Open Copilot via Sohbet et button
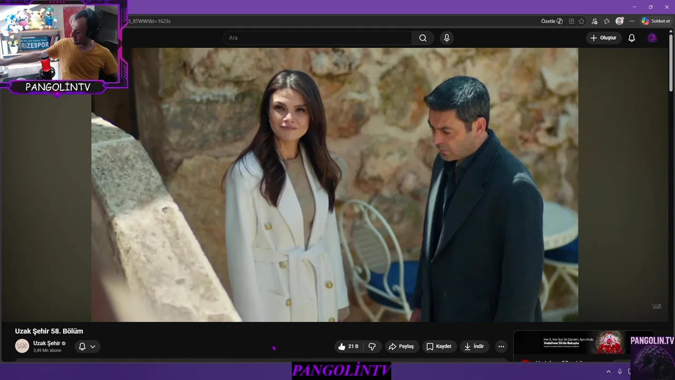This screenshot has width=675, height=380. 655,21
